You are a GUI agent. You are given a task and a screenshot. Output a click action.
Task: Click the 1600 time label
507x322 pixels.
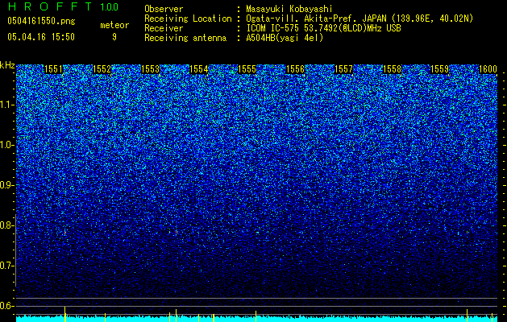tap(488, 69)
